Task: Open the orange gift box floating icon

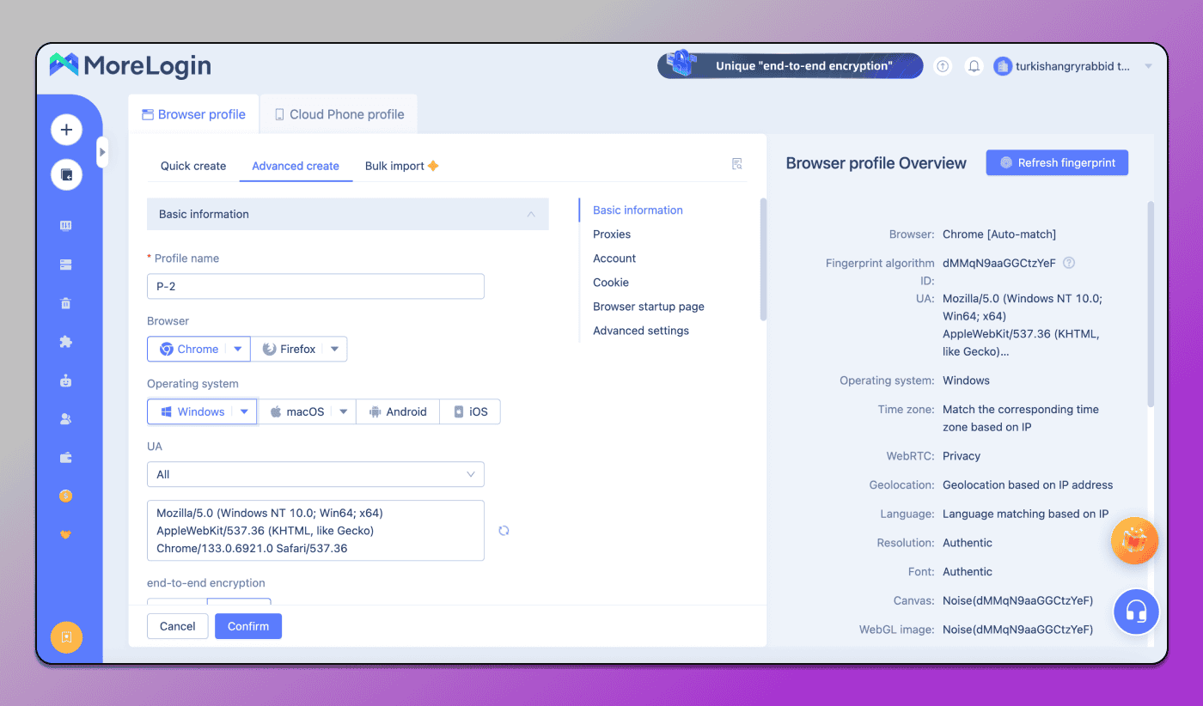Action: click(x=1135, y=541)
